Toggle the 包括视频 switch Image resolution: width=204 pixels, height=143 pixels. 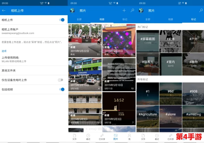tap(62, 89)
